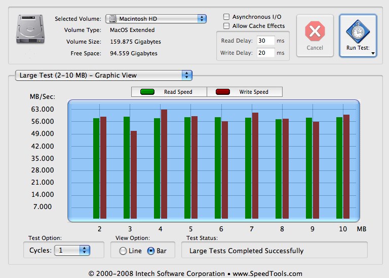Screen dimensions: 389x278
Task: Click the Cancel button label
Action: pyautogui.click(x=315, y=48)
